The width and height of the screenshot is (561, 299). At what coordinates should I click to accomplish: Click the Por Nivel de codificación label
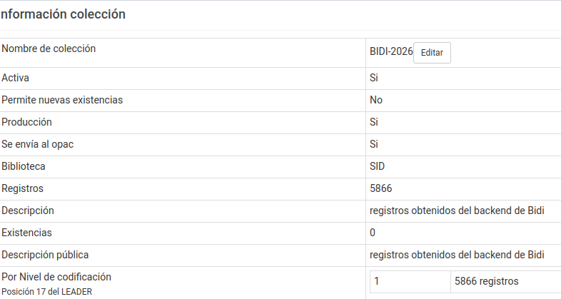(x=56, y=277)
